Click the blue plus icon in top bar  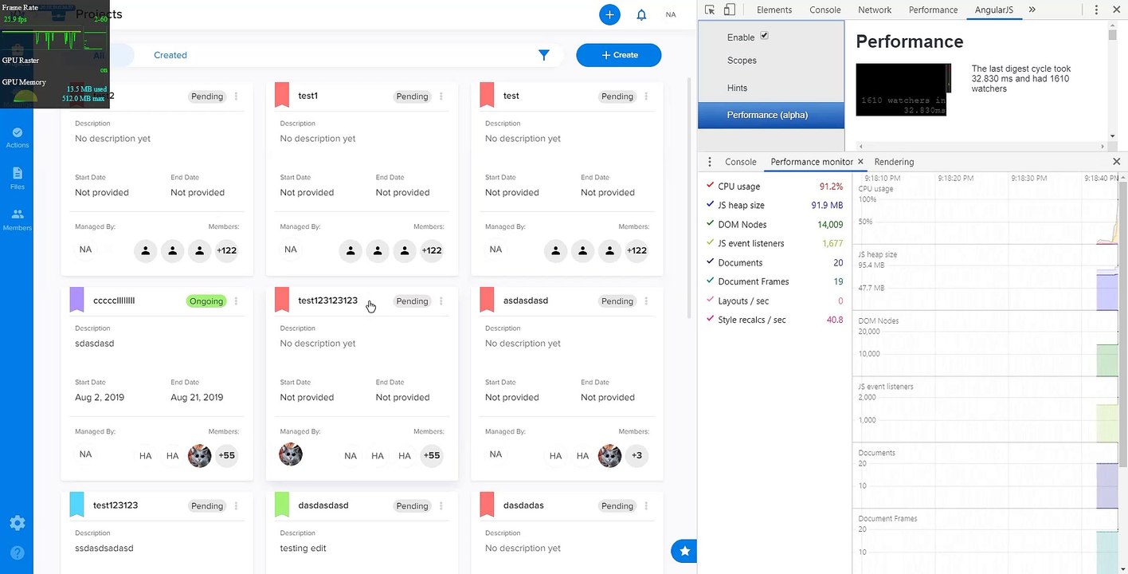point(609,14)
